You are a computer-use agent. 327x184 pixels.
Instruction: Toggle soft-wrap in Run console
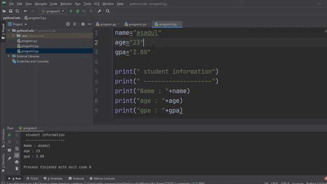click(17, 149)
